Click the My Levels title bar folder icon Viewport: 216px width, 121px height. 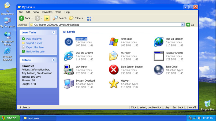pyautogui.click(x=19, y=7)
